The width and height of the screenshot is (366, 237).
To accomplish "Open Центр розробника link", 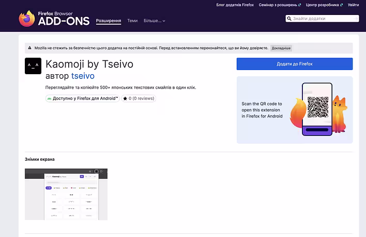I will (x=324, y=5).
